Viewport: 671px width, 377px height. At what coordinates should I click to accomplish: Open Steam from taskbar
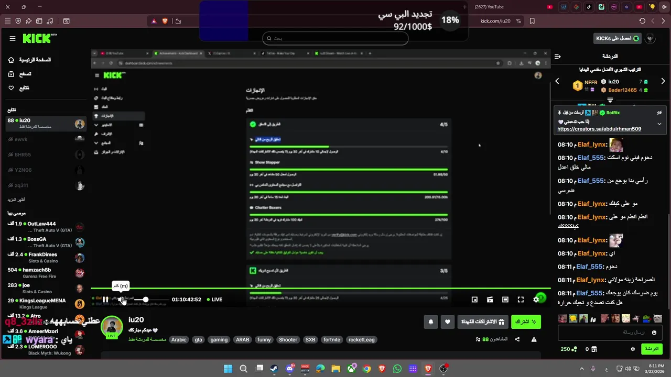(x=274, y=369)
